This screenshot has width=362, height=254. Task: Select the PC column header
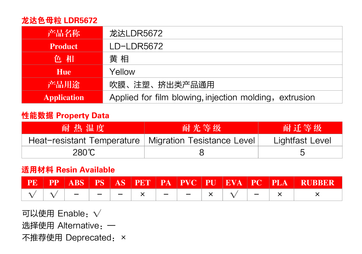point(257,183)
